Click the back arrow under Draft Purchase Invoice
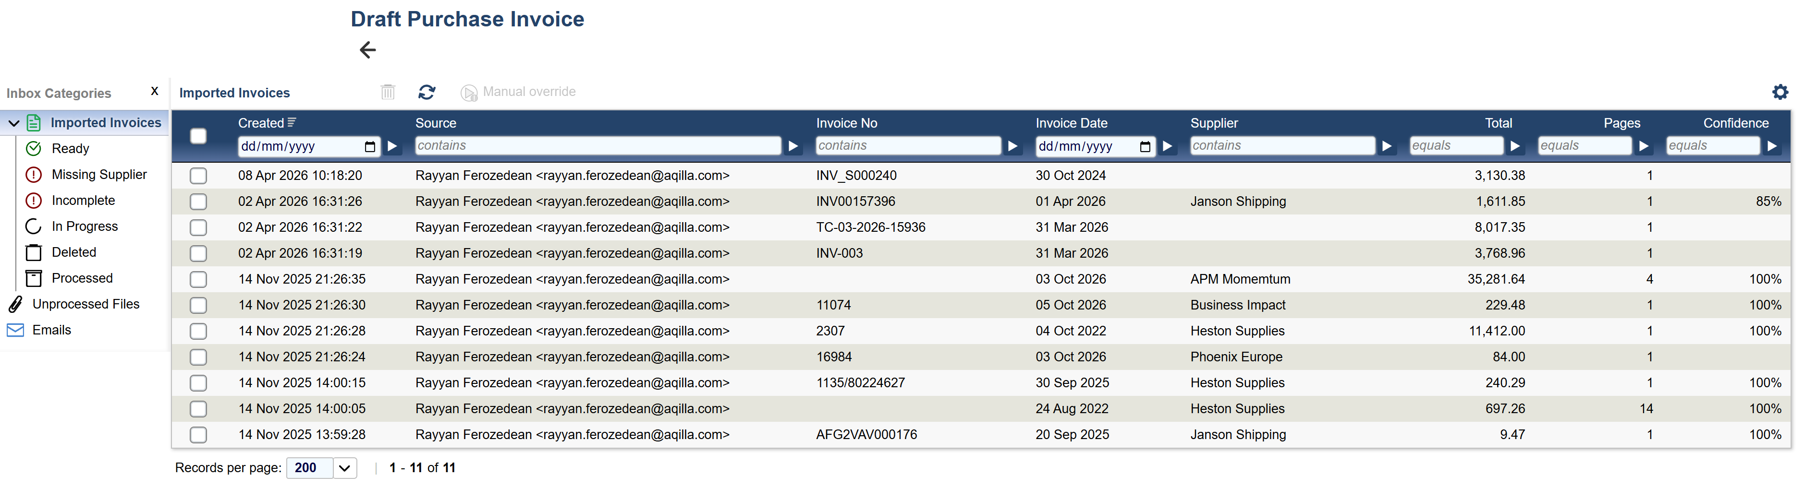Screen dimensions: 1805x488 [368, 50]
